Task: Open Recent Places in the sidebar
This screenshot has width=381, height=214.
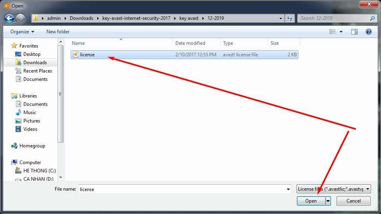Action: (x=38, y=71)
